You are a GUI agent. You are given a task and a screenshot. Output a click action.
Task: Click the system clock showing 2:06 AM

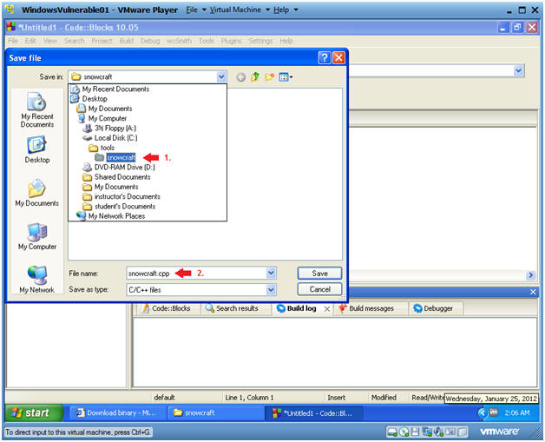[x=517, y=413]
